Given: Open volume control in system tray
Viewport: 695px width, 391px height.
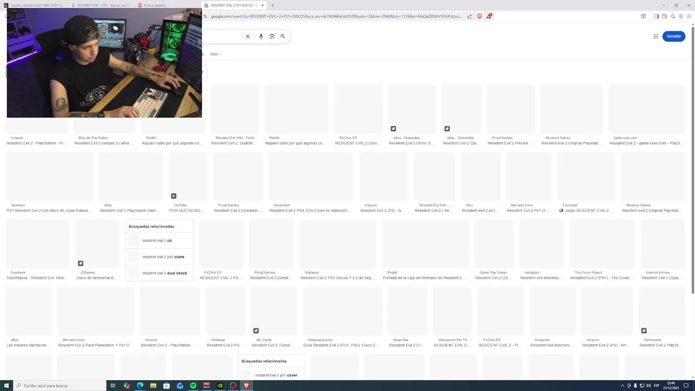Looking at the screenshot, I should 648,386.
